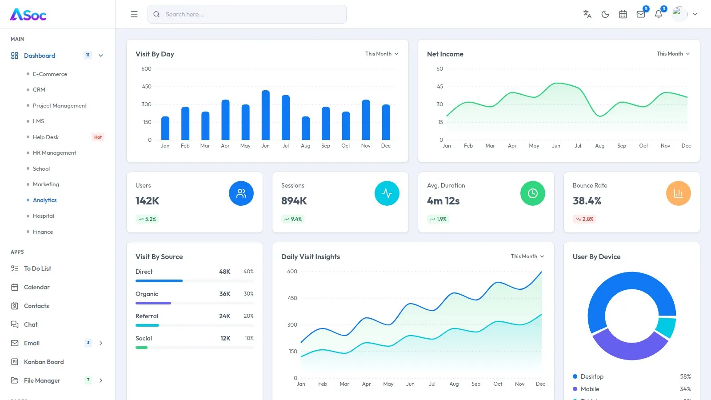Click the Mobile legend purple dot

click(575, 389)
